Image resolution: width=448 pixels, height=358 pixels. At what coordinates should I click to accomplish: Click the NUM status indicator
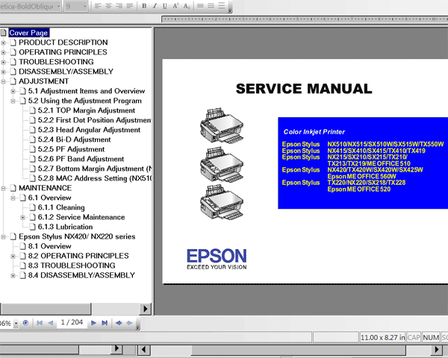click(431, 338)
